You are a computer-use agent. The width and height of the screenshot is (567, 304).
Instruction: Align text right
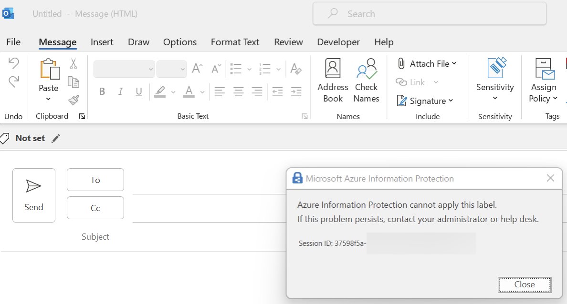coord(257,91)
